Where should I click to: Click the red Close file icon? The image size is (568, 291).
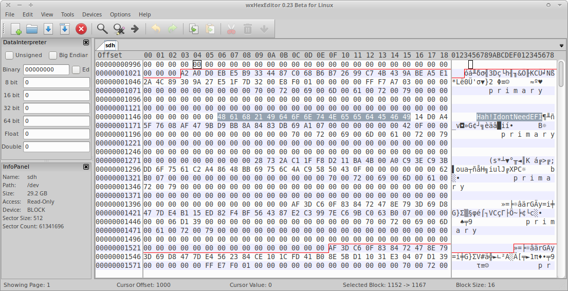pos(81,29)
